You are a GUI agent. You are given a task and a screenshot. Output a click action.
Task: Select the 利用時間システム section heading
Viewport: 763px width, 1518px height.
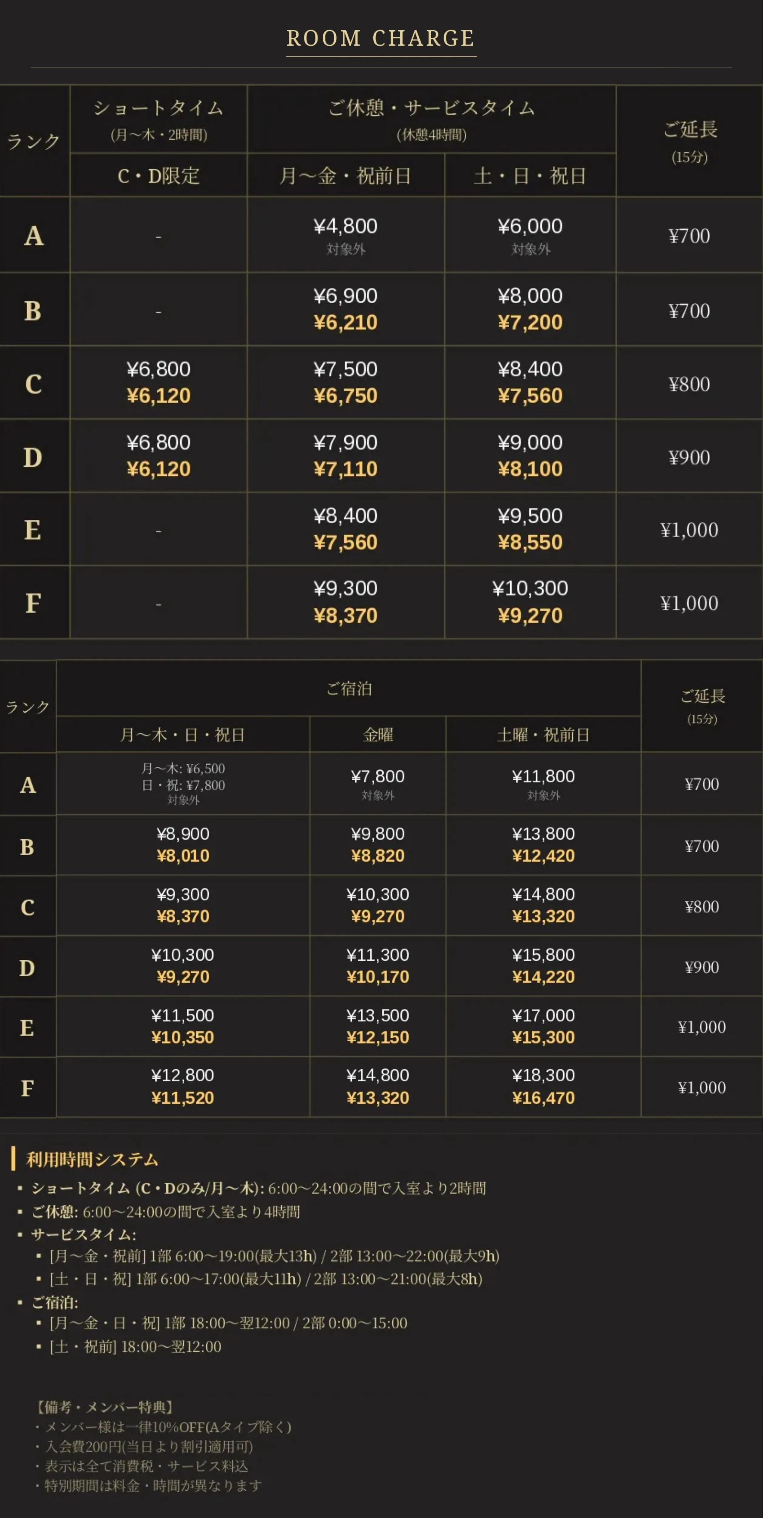point(93,1160)
